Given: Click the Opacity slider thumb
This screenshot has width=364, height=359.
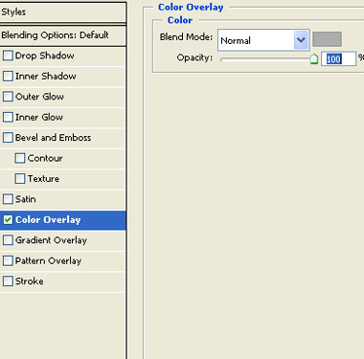Looking at the screenshot, I should [x=314, y=59].
